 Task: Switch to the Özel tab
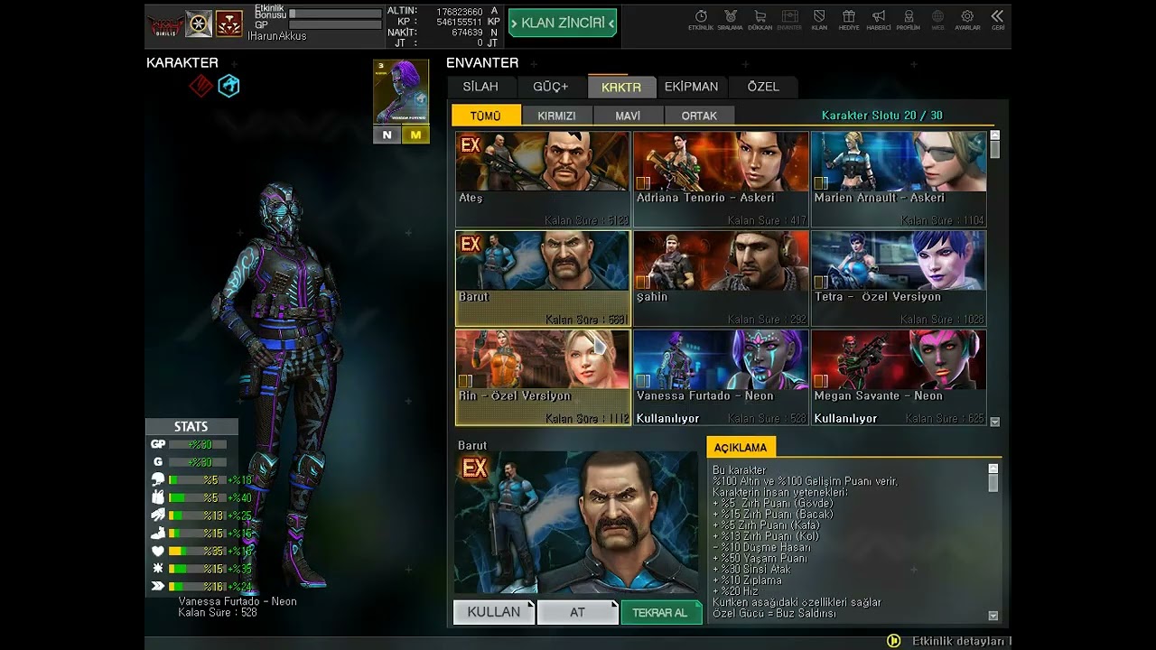coord(763,87)
